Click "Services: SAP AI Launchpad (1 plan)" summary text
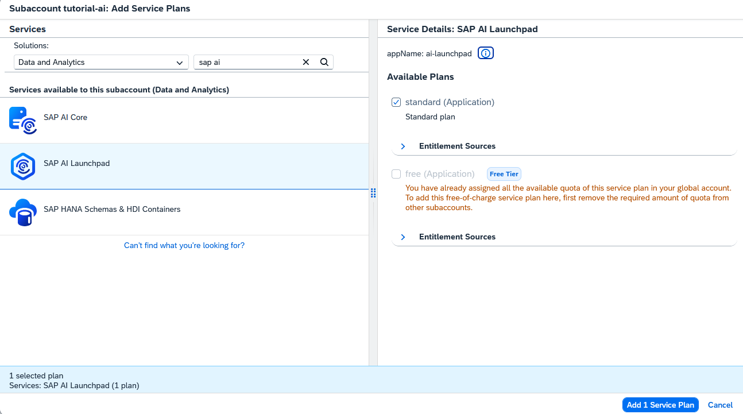The image size is (743, 414). (74, 385)
